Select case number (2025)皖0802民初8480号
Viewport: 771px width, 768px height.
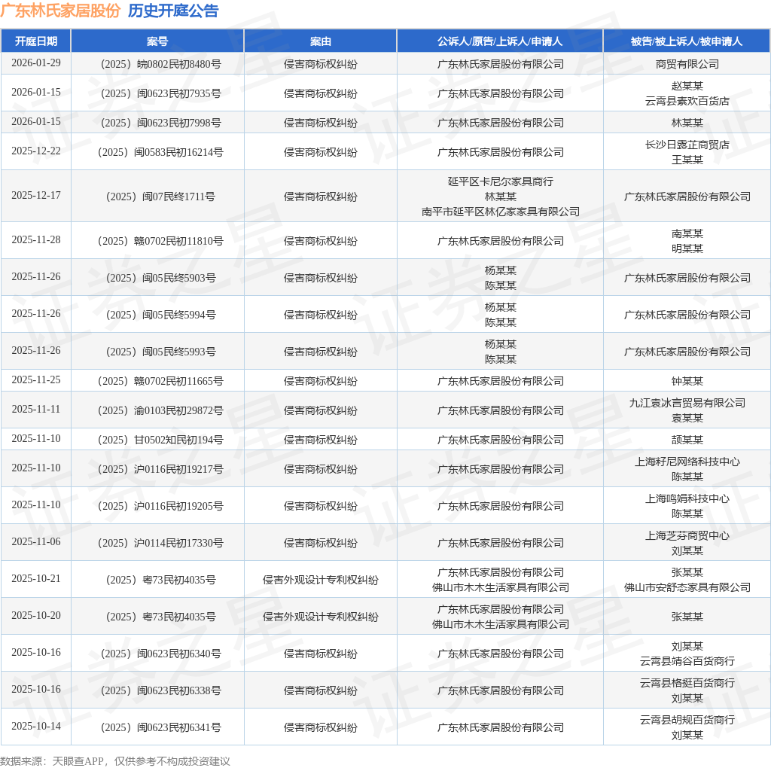click(x=160, y=65)
